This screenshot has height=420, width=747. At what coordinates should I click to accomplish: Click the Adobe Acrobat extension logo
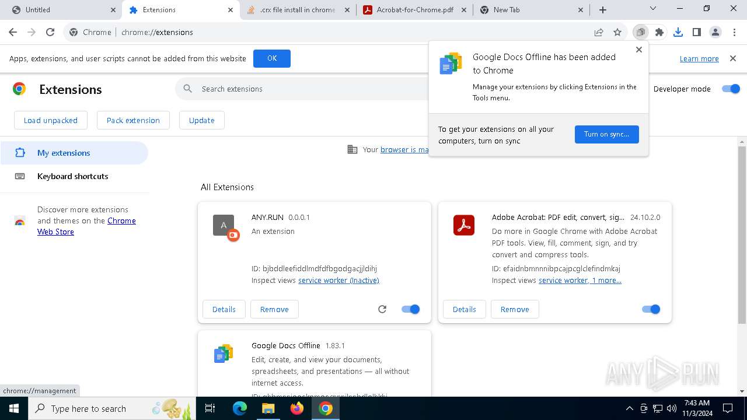point(464,225)
